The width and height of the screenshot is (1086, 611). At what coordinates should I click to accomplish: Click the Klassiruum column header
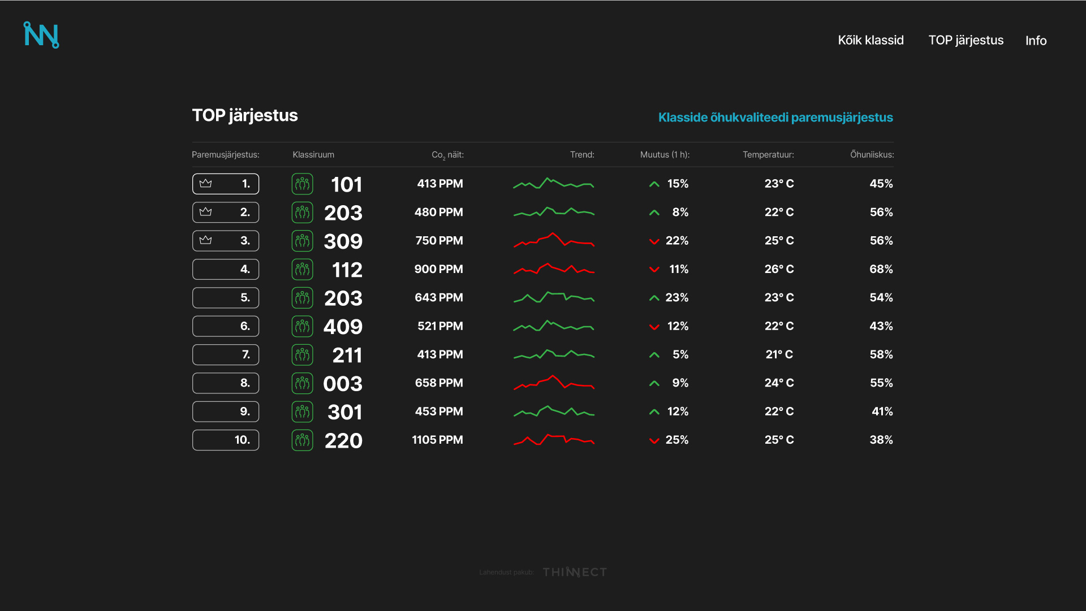tap(313, 155)
